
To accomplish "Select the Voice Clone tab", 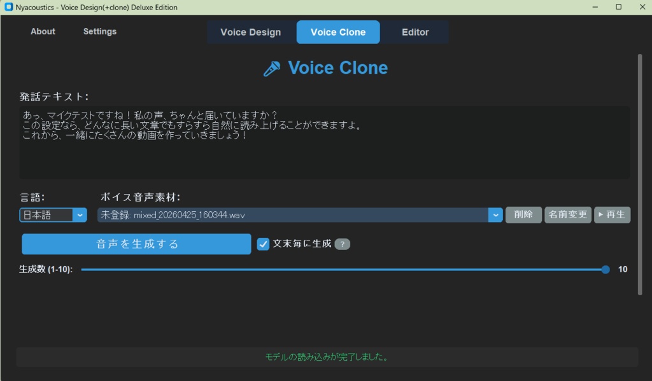I will [337, 32].
